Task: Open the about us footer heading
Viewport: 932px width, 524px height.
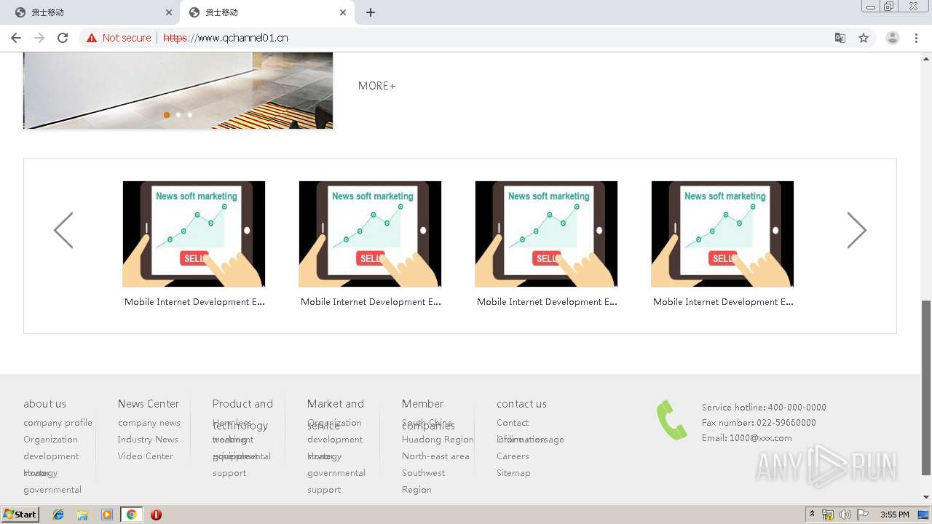Action: 44,404
